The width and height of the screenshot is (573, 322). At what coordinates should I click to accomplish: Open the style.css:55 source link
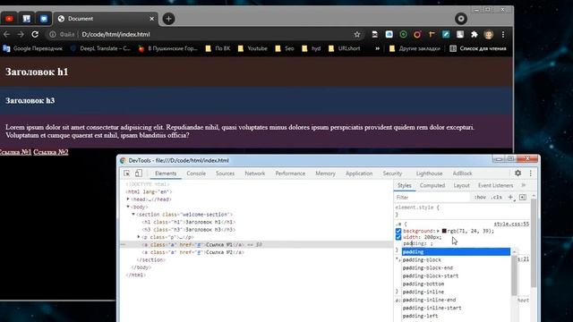[x=511, y=224]
